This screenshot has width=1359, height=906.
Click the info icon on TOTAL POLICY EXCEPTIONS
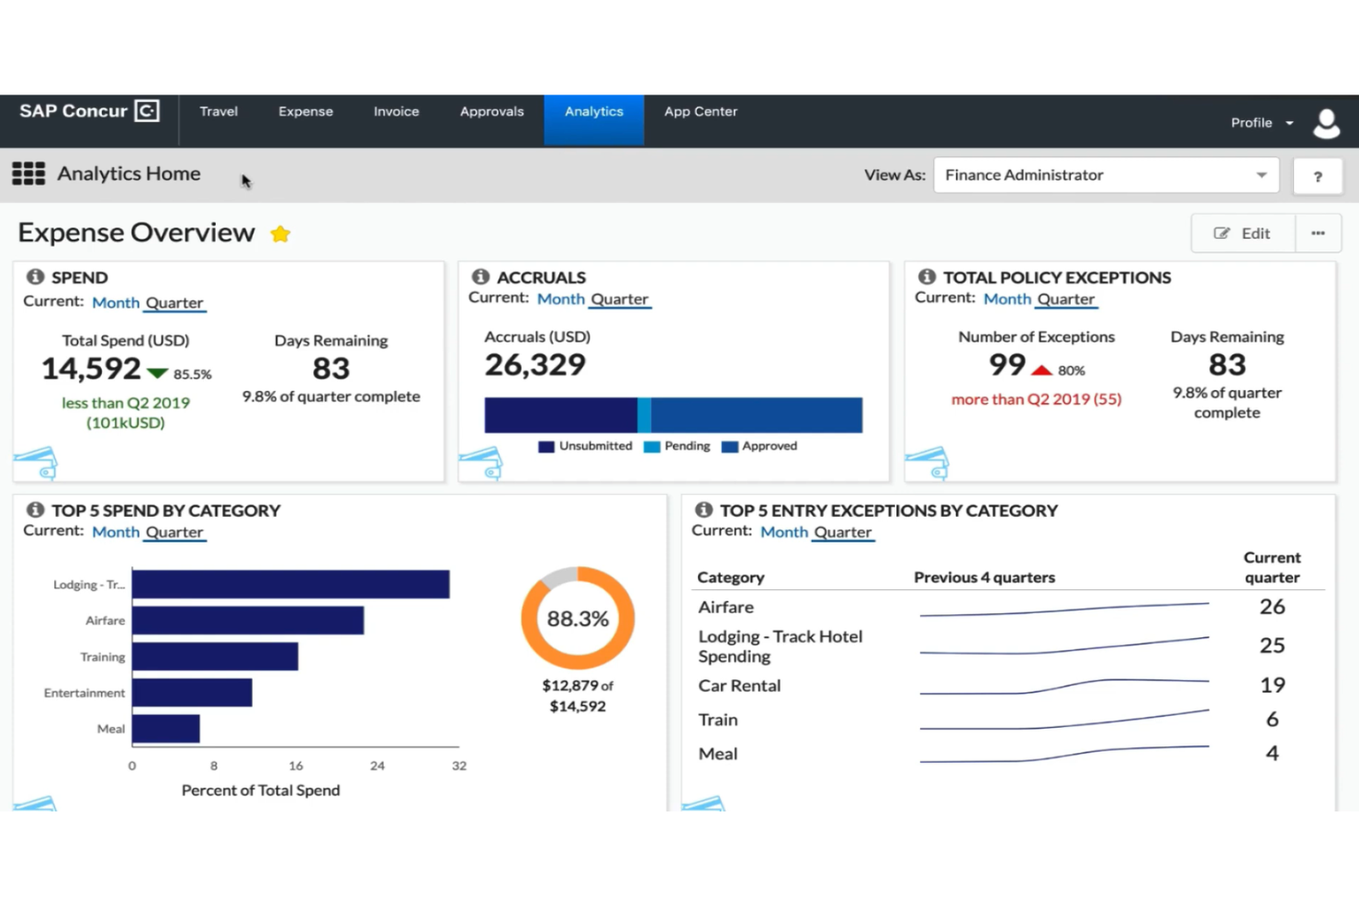(926, 276)
